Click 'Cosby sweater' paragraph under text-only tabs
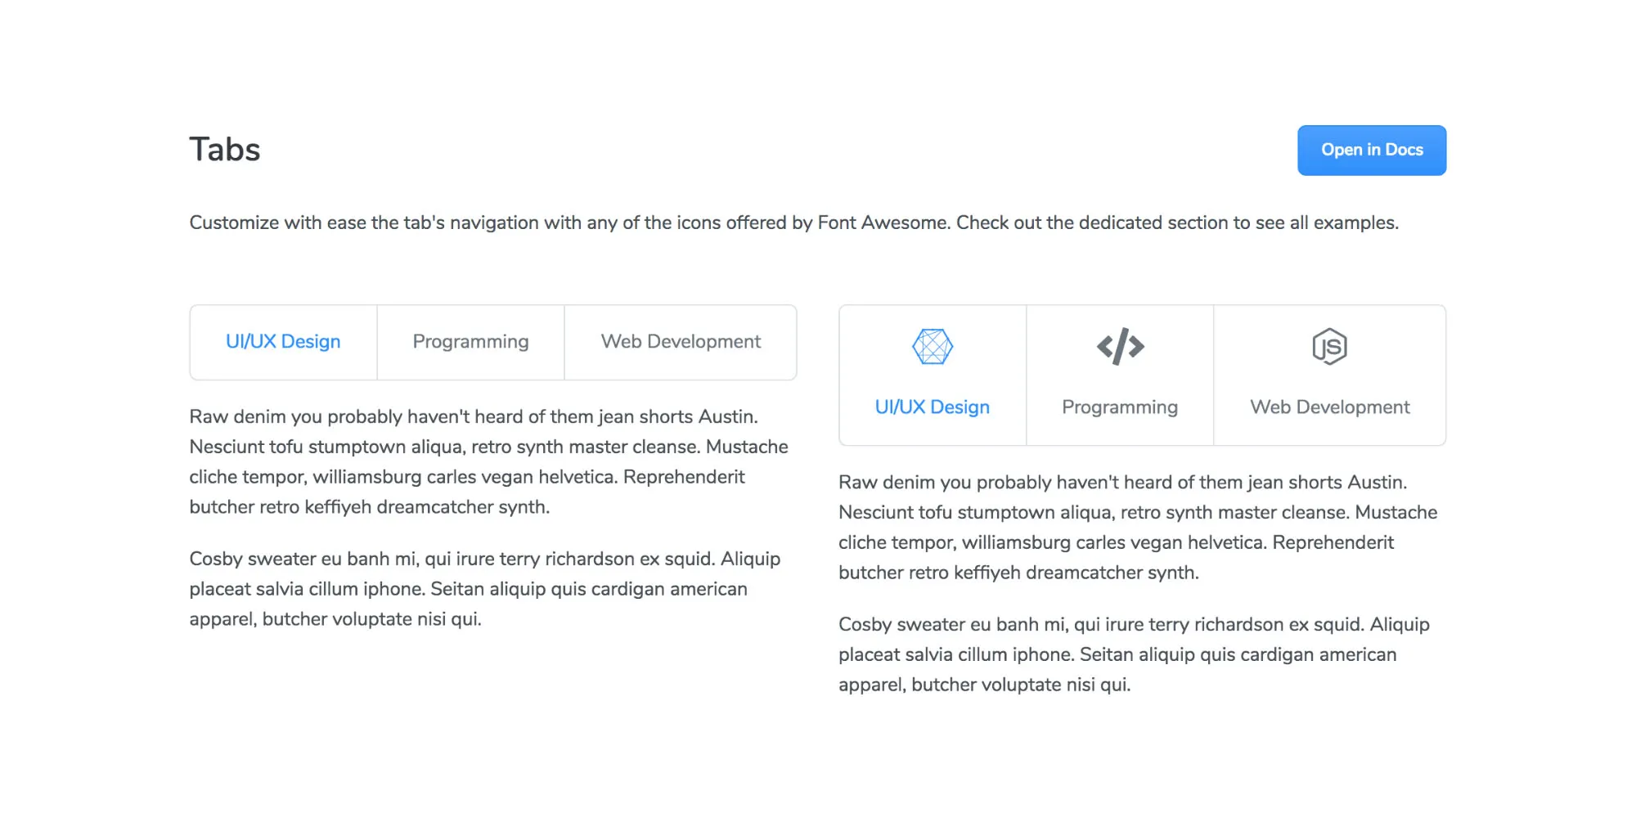Image resolution: width=1636 pixels, height=827 pixels. tap(485, 589)
